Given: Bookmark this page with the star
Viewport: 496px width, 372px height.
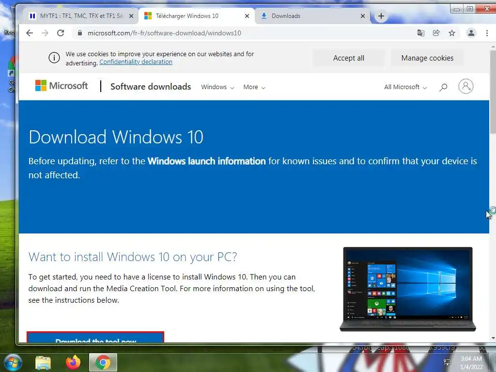Looking at the screenshot, I should pyautogui.click(x=452, y=33).
